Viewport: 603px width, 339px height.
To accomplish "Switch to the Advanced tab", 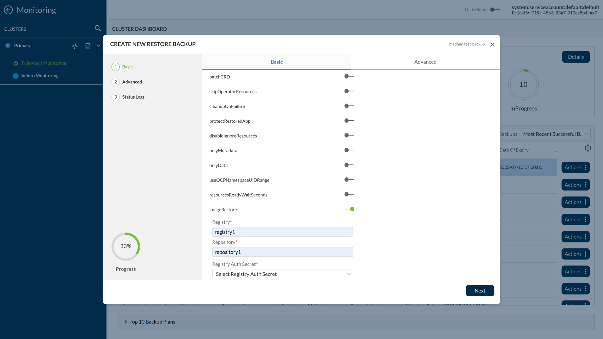I will click(425, 62).
